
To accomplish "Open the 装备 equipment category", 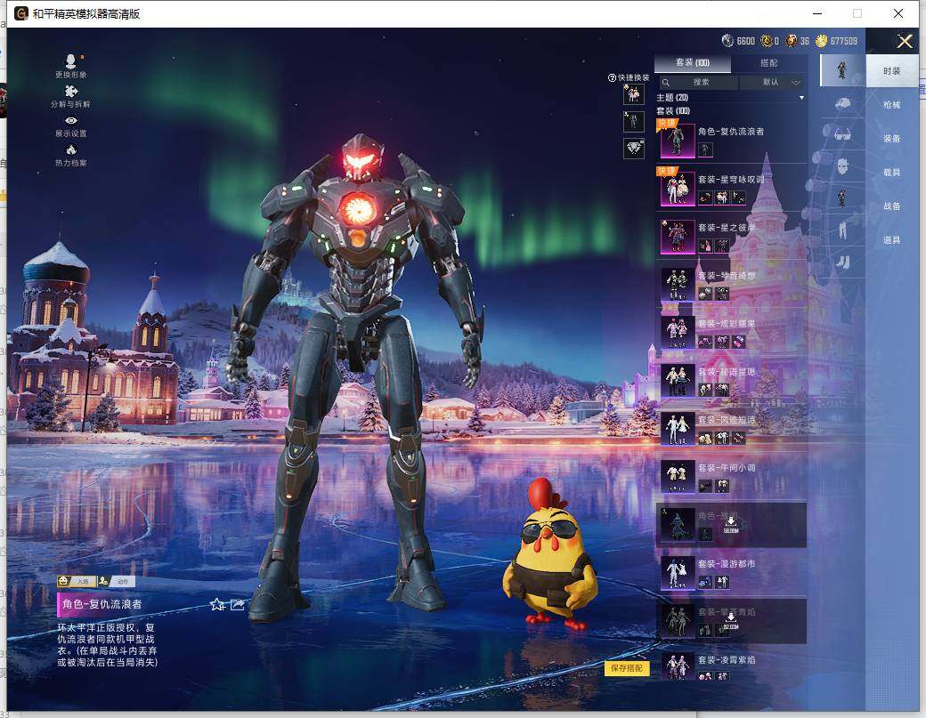I will [892, 138].
